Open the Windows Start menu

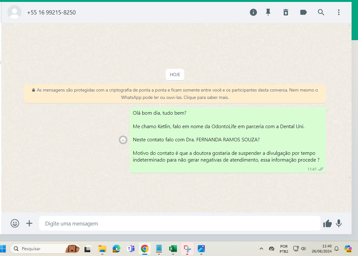click(x=3, y=249)
